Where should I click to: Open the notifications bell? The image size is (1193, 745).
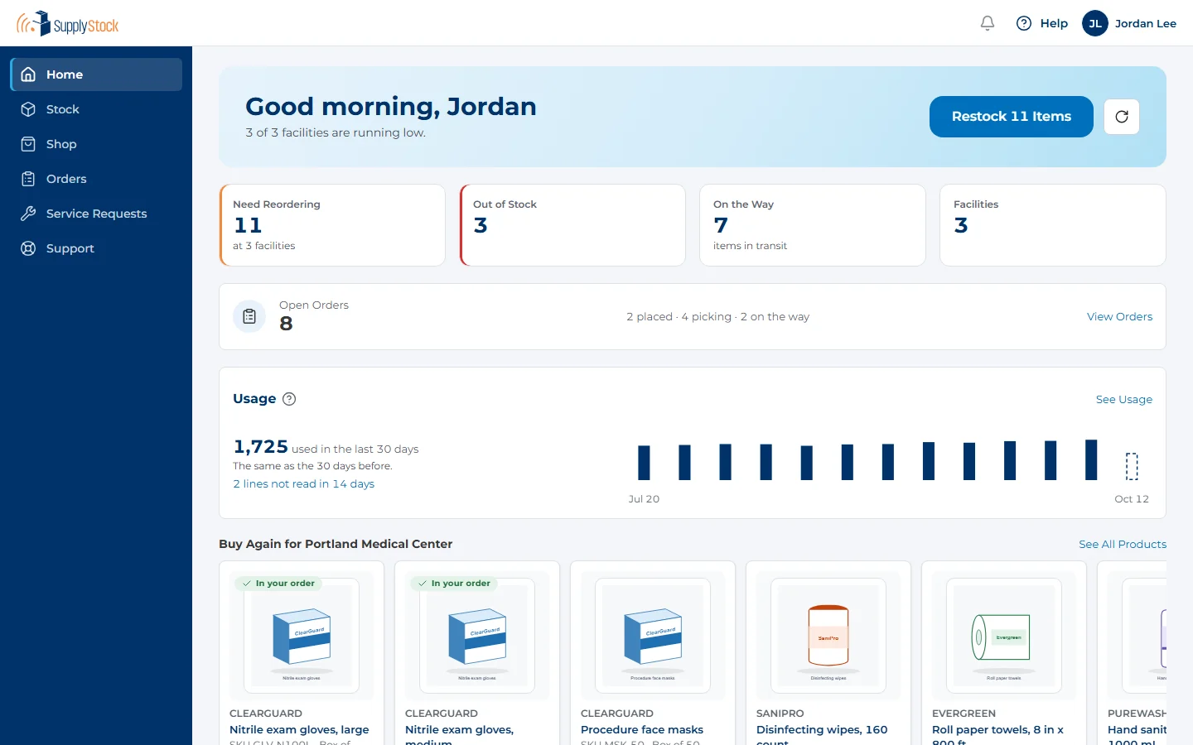988,23
